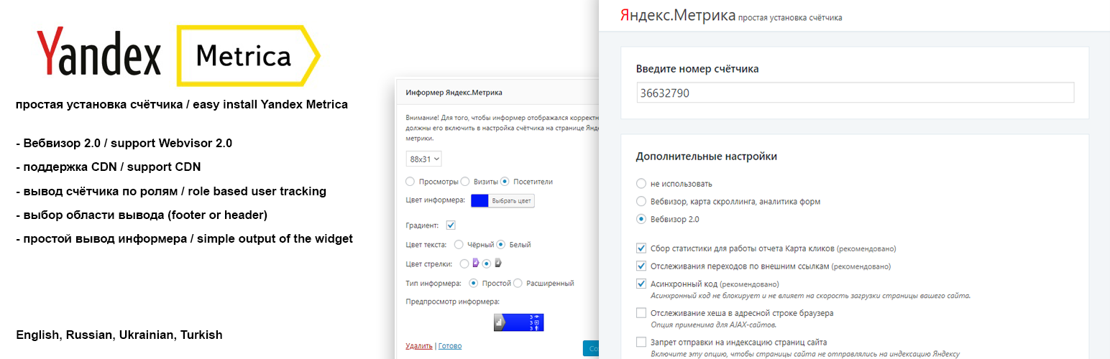Select Простой informer type
This screenshot has height=359, width=1110.
473,283
